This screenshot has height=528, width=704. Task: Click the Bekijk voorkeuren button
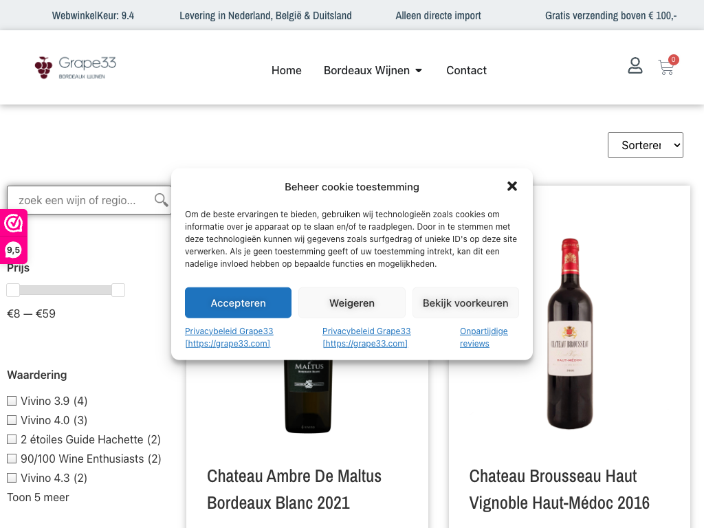(465, 303)
